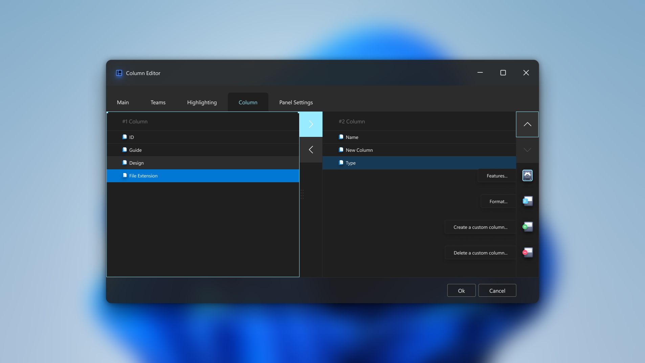
Task: Click the move-down chevron button
Action: [527, 150]
